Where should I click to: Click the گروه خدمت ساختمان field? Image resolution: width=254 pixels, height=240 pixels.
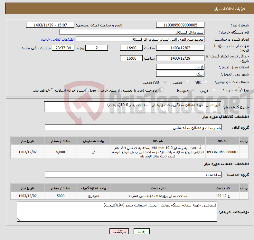(x=133, y=175)
